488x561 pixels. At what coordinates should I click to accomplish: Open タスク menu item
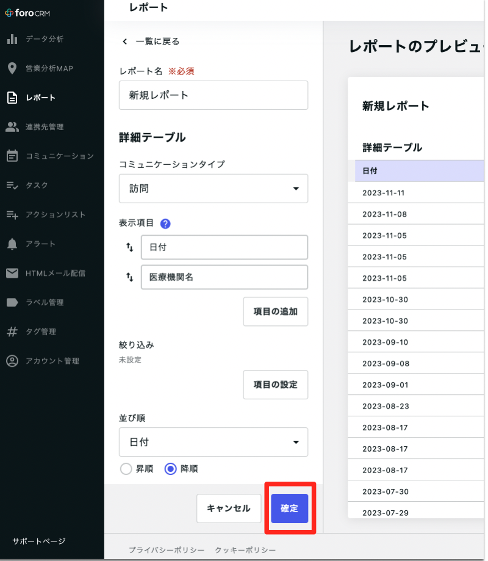pyautogui.click(x=37, y=186)
